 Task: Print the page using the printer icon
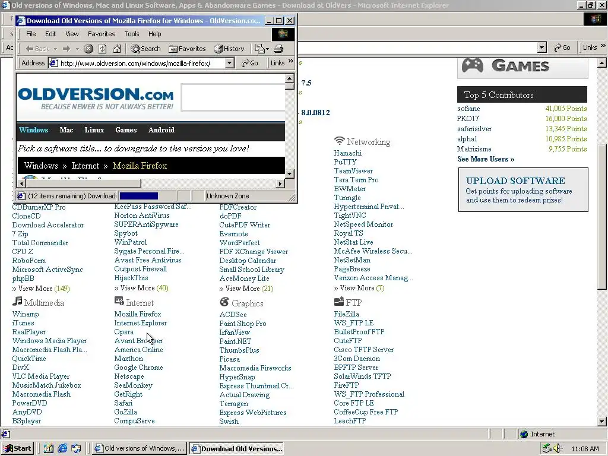[x=278, y=49]
